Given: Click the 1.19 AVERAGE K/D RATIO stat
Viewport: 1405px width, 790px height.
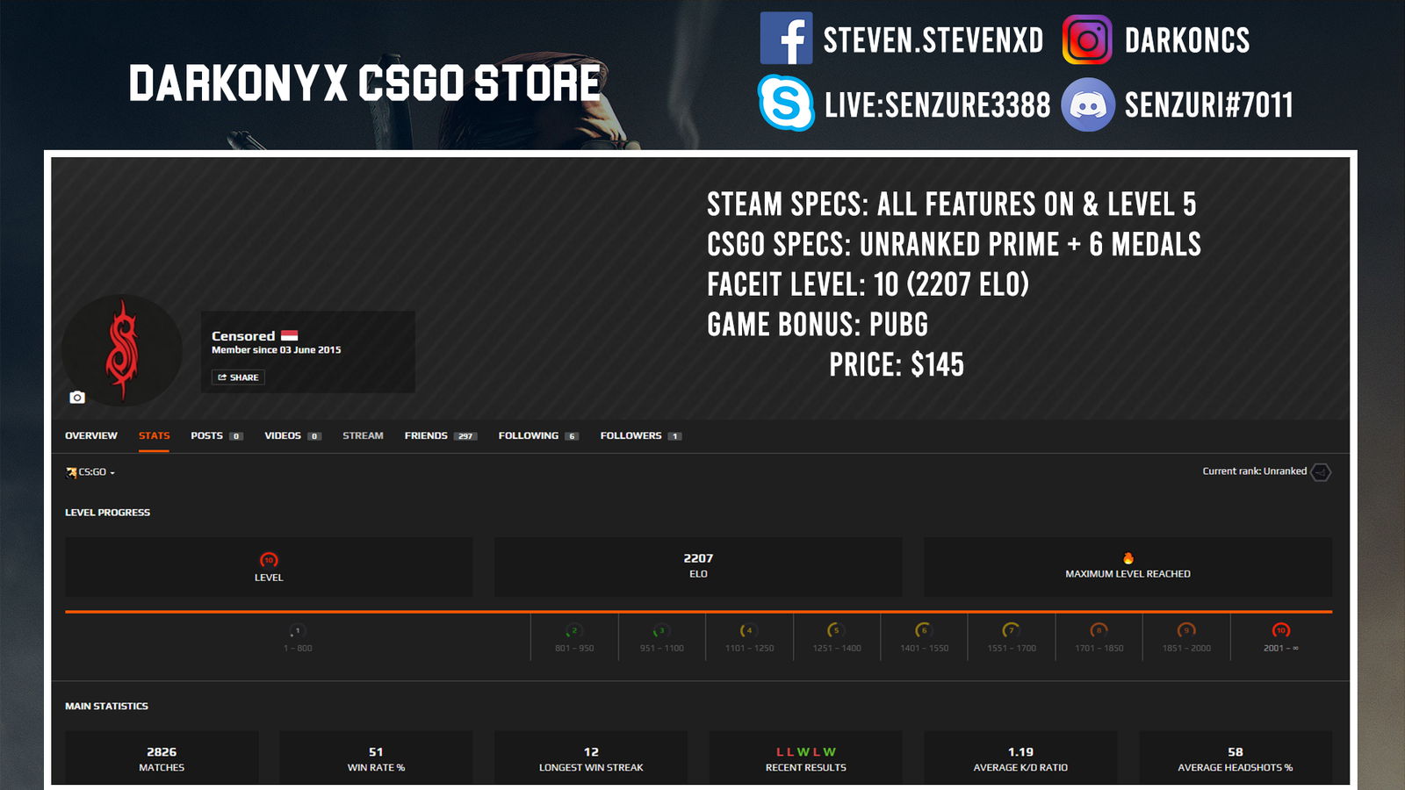Looking at the screenshot, I should [1020, 758].
